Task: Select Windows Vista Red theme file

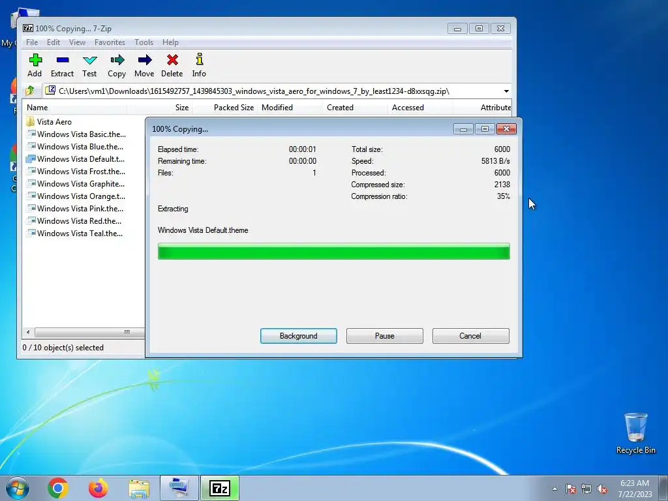Action: pyautogui.click(x=74, y=220)
